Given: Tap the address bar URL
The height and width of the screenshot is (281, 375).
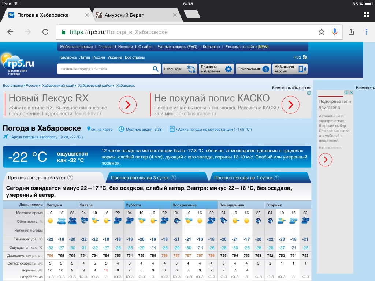Looking at the screenshot, I should pyautogui.click(x=118, y=32).
